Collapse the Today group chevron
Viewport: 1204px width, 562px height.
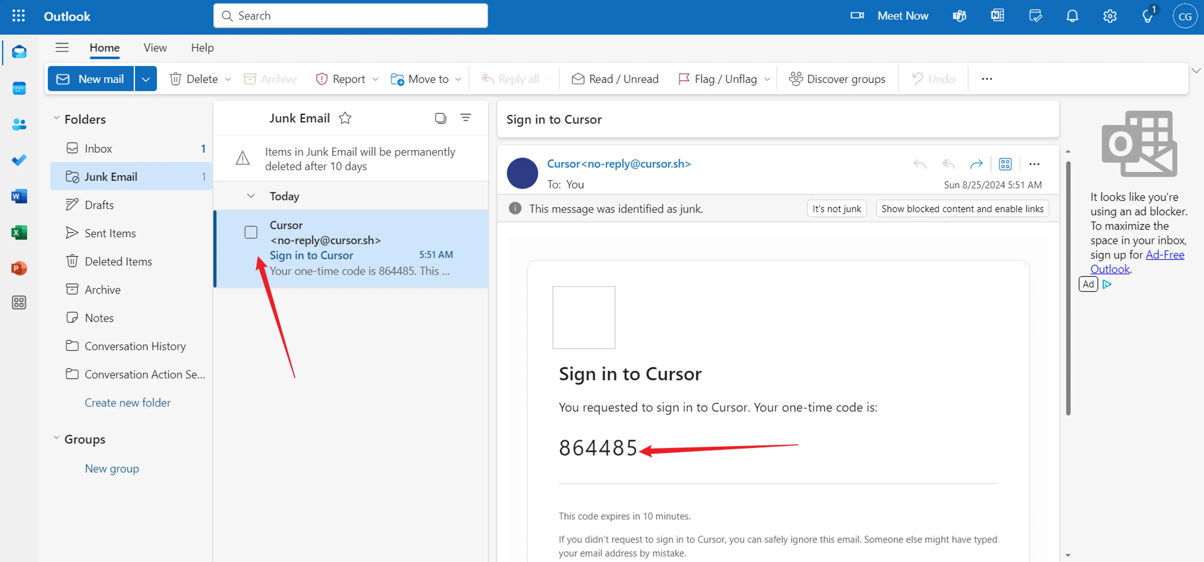pos(251,196)
